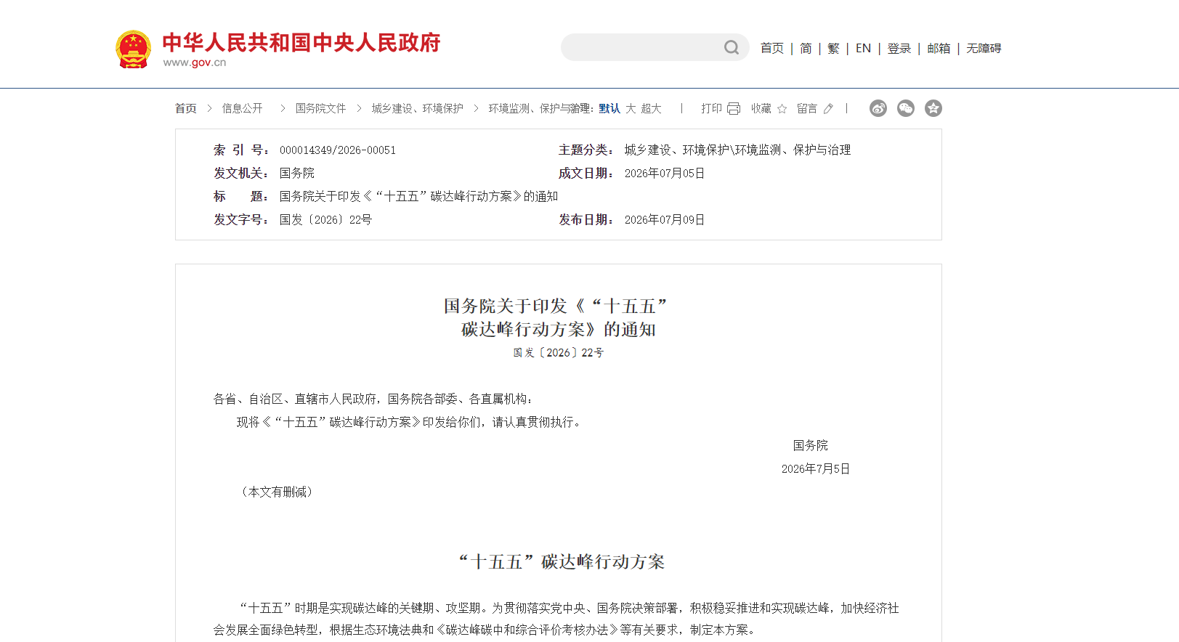The width and height of the screenshot is (1179, 642).
Task: Click the 主题分类 category value text
Action: coord(738,150)
